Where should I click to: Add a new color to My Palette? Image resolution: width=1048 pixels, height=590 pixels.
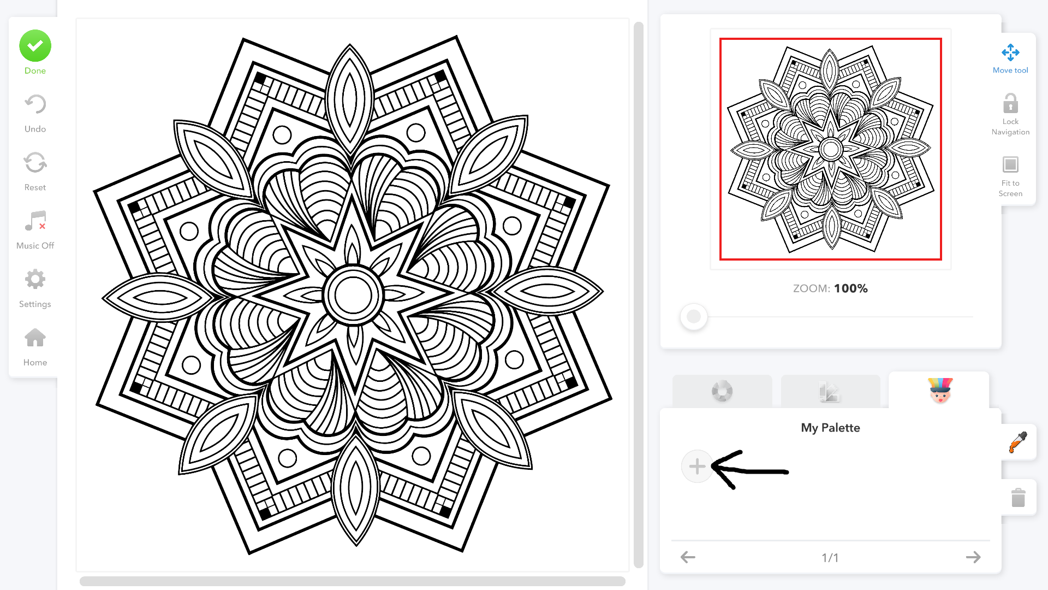point(697,467)
